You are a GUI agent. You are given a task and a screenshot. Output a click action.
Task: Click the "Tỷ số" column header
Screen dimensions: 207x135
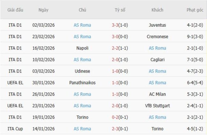[x=120, y=10]
